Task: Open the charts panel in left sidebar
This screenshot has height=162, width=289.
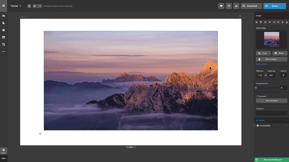Action: coord(4,23)
